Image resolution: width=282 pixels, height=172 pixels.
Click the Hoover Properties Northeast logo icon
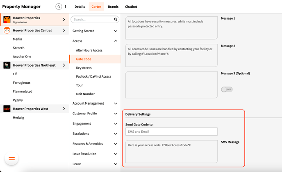click(7, 65)
